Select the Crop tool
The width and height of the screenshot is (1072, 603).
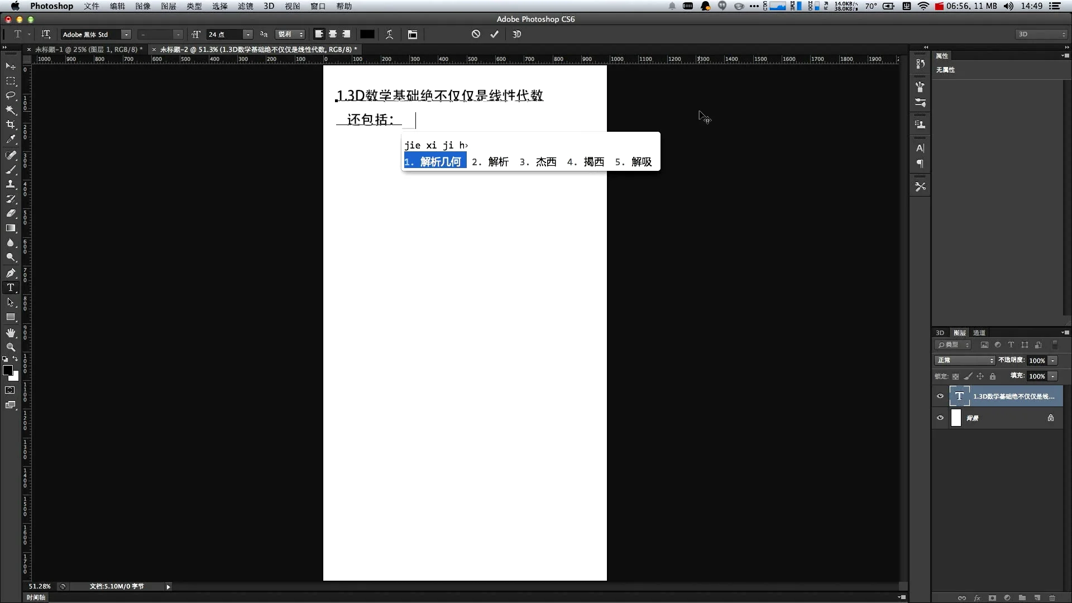point(11,125)
